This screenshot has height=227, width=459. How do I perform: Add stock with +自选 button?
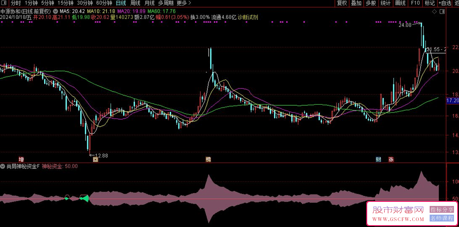(x=445, y=3)
